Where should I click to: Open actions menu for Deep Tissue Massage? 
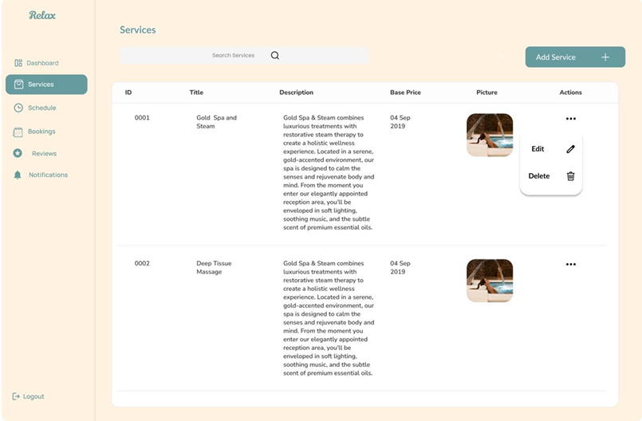click(x=570, y=264)
